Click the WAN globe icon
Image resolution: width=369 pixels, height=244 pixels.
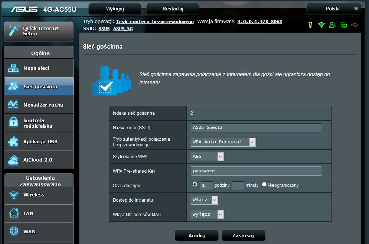[x=14, y=231]
